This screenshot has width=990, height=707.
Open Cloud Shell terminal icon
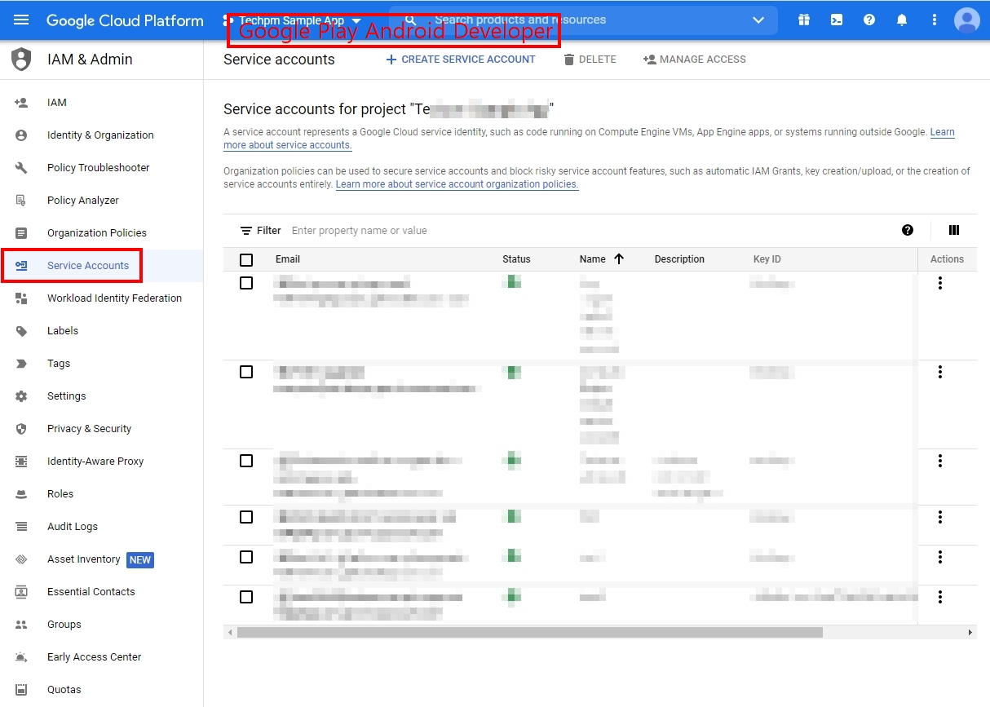coord(837,20)
